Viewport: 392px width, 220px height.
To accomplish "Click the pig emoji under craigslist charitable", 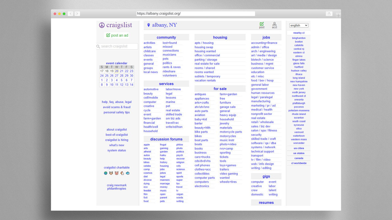I will (116, 173).
